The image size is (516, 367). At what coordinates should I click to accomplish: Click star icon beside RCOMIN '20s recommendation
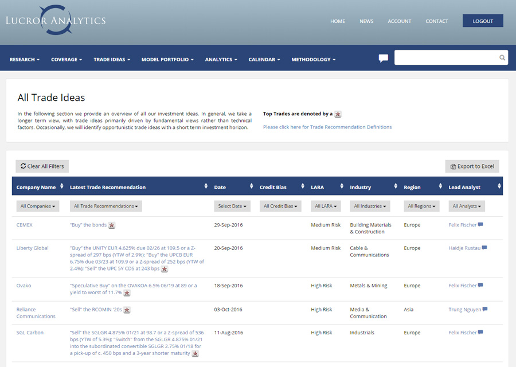point(127,310)
